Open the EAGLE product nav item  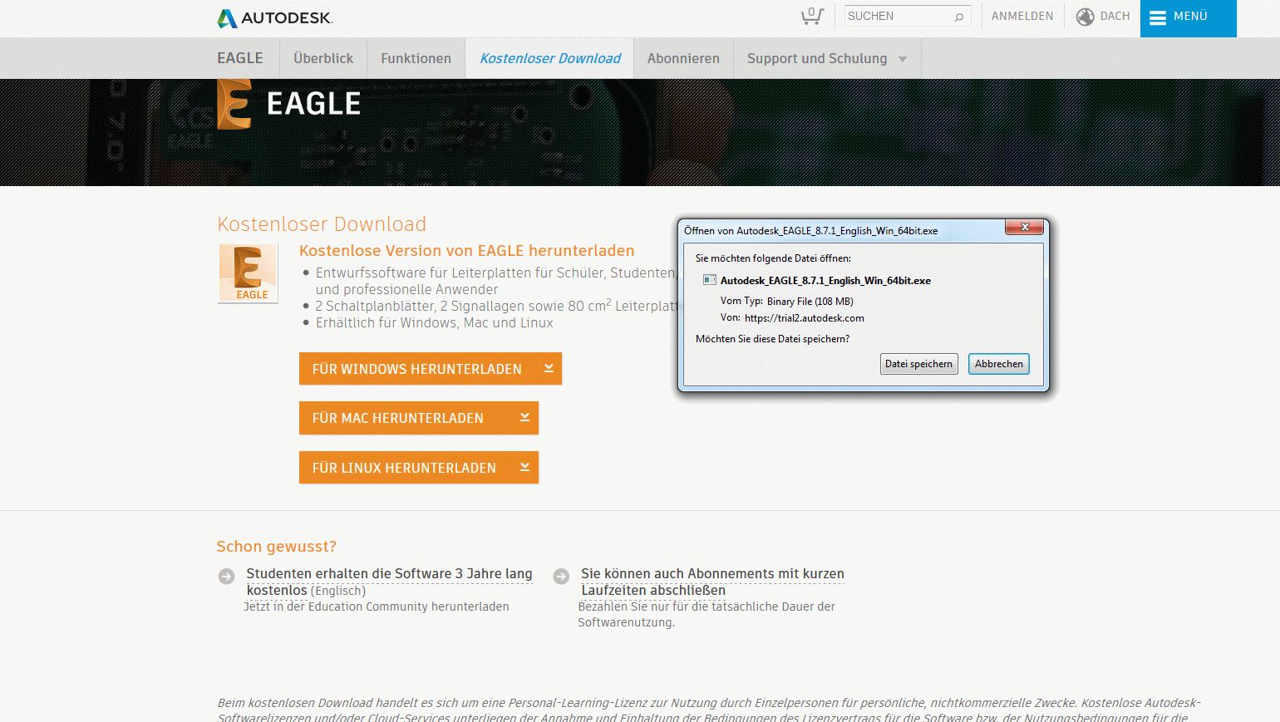coord(240,58)
